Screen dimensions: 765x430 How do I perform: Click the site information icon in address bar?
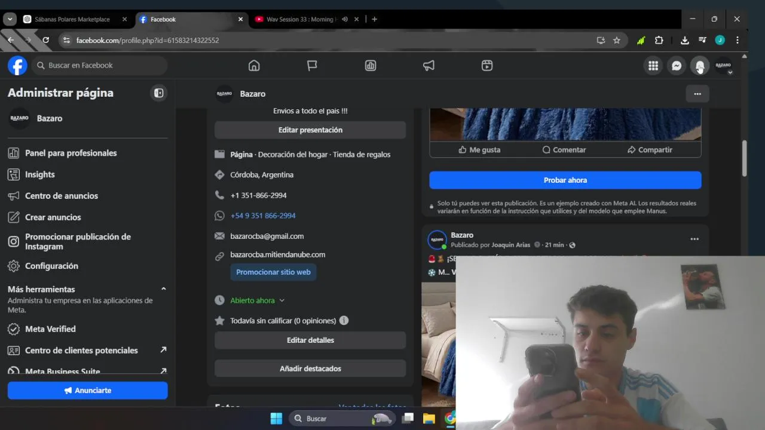pyautogui.click(x=66, y=40)
